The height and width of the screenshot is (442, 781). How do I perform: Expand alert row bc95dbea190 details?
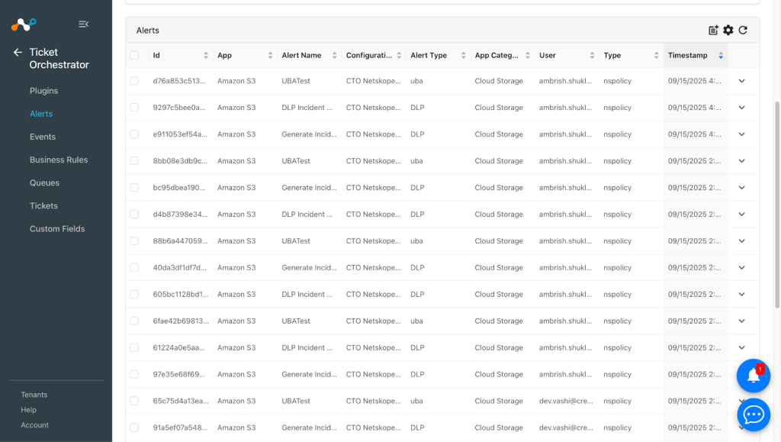(x=741, y=187)
